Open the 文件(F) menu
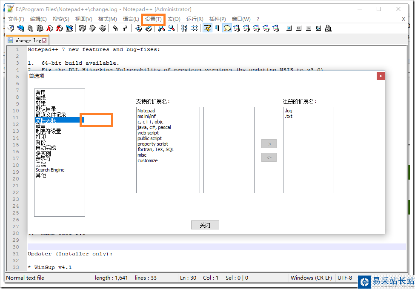 coord(16,19)
